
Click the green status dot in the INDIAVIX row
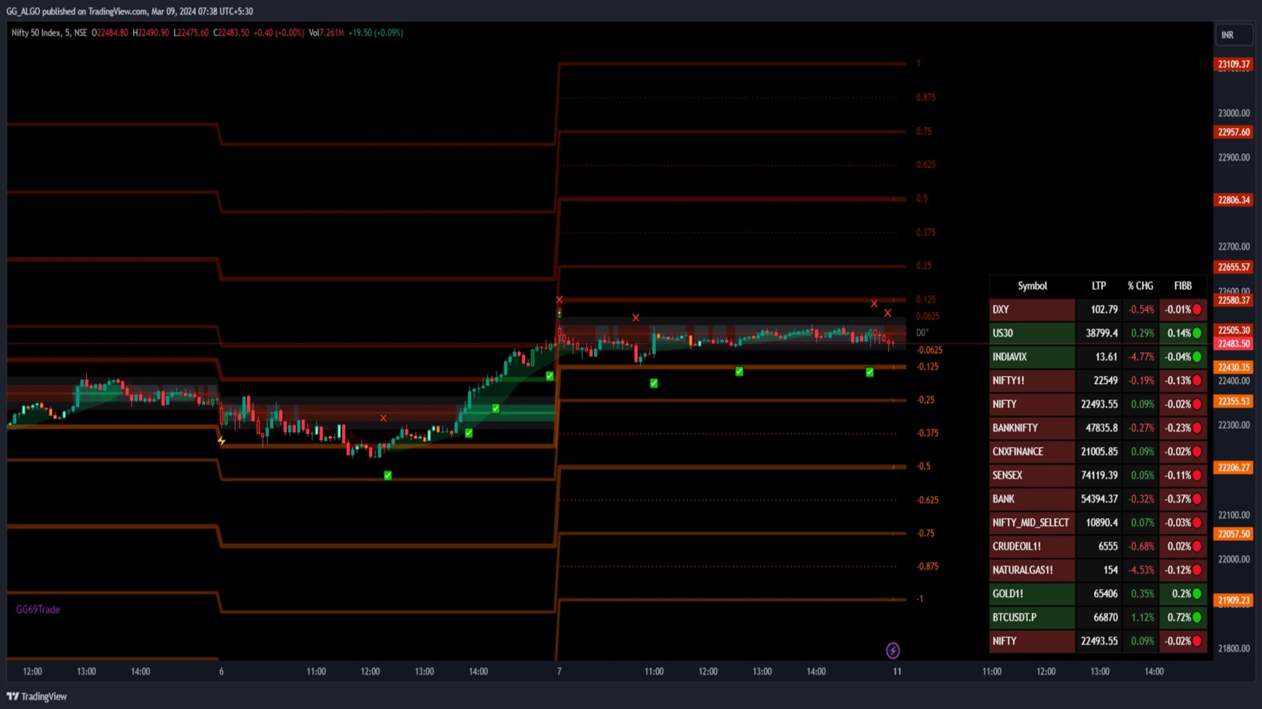[x=1197, y=357]
